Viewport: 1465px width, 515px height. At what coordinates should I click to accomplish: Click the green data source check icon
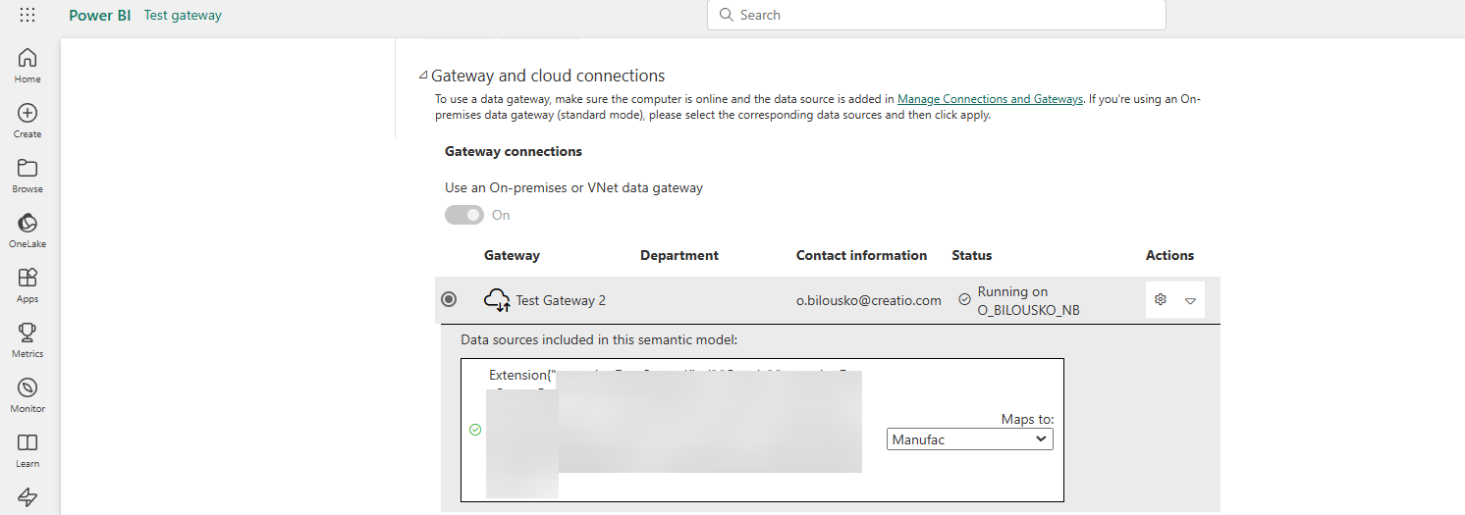[x=475, y=430]
